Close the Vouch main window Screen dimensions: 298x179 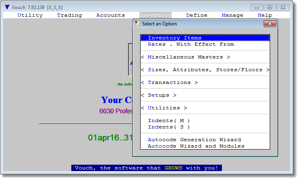coord(283,8)
